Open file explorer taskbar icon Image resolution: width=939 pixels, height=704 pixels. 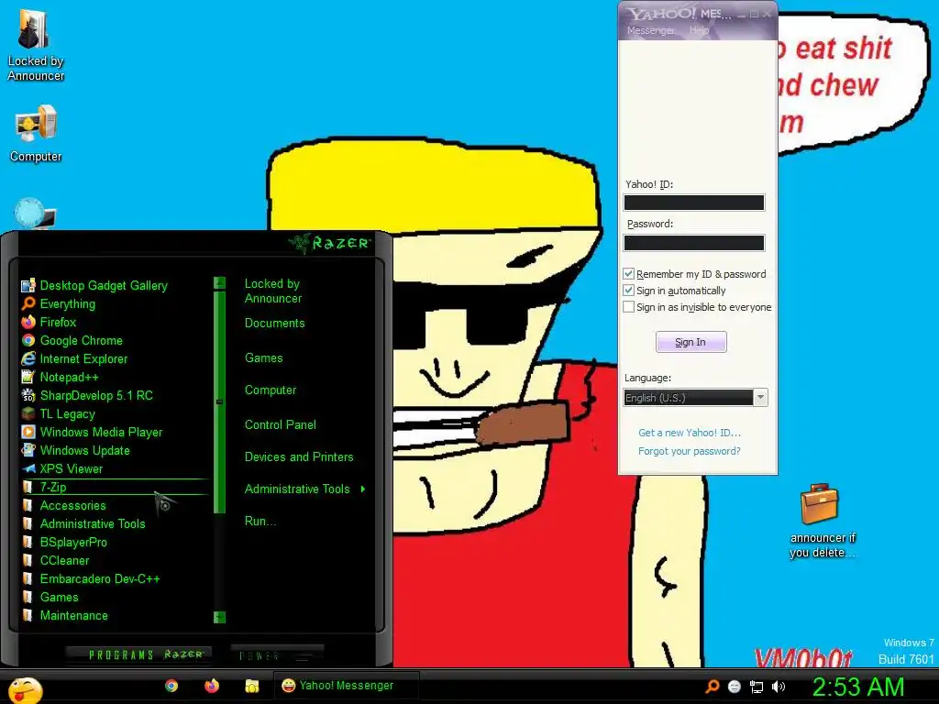click(252, 686)
